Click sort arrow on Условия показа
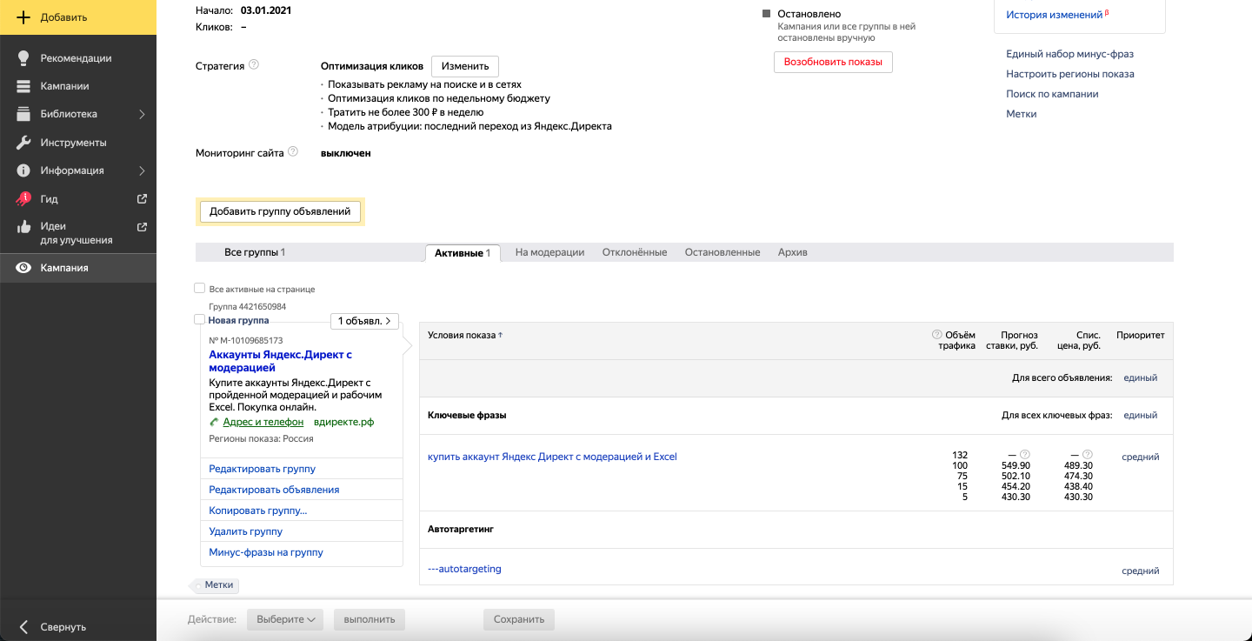Viewport: 1252px width, 641px height. pyautogui.click(x=500, y=335)
